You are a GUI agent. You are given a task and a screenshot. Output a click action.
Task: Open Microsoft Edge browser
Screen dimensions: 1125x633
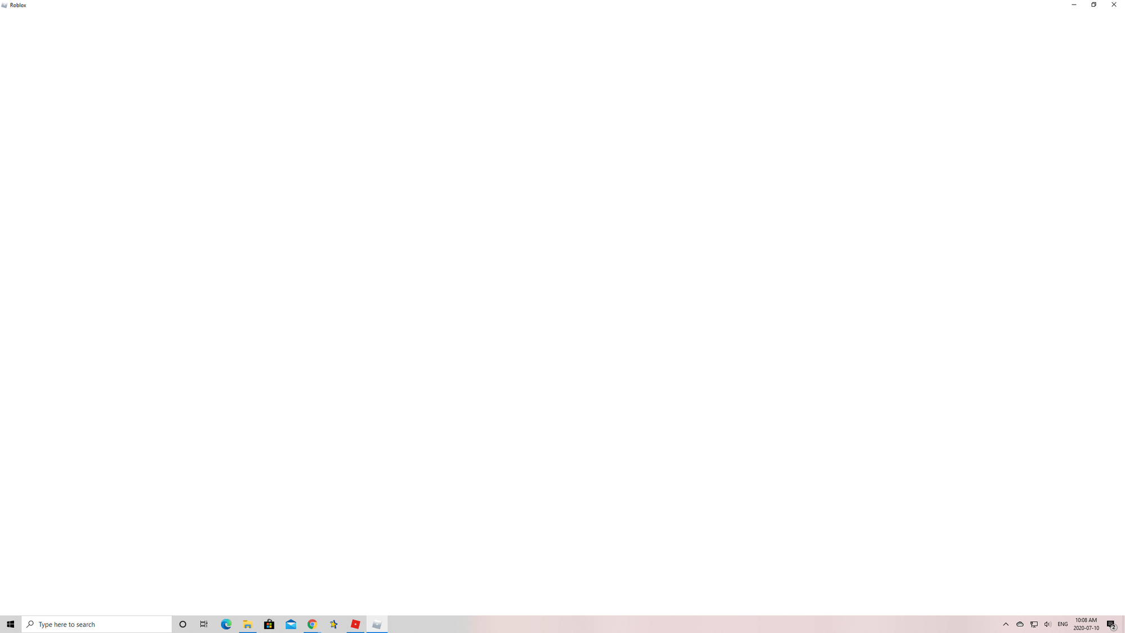[226, 625]
